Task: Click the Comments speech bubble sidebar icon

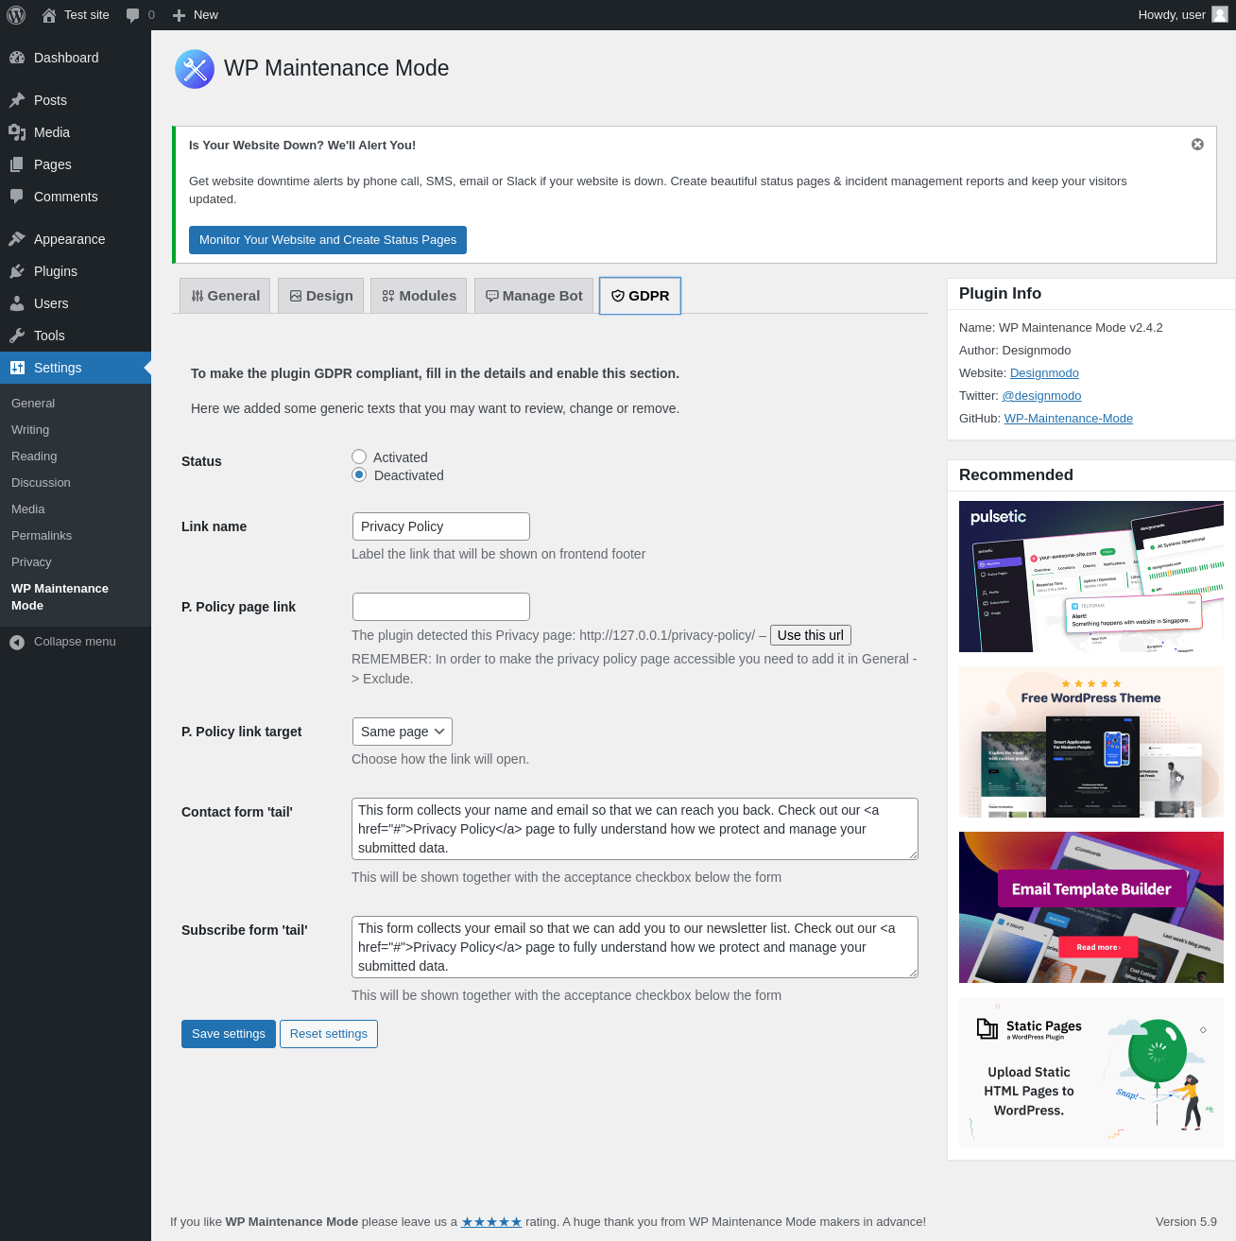Action: pos(17,197)
